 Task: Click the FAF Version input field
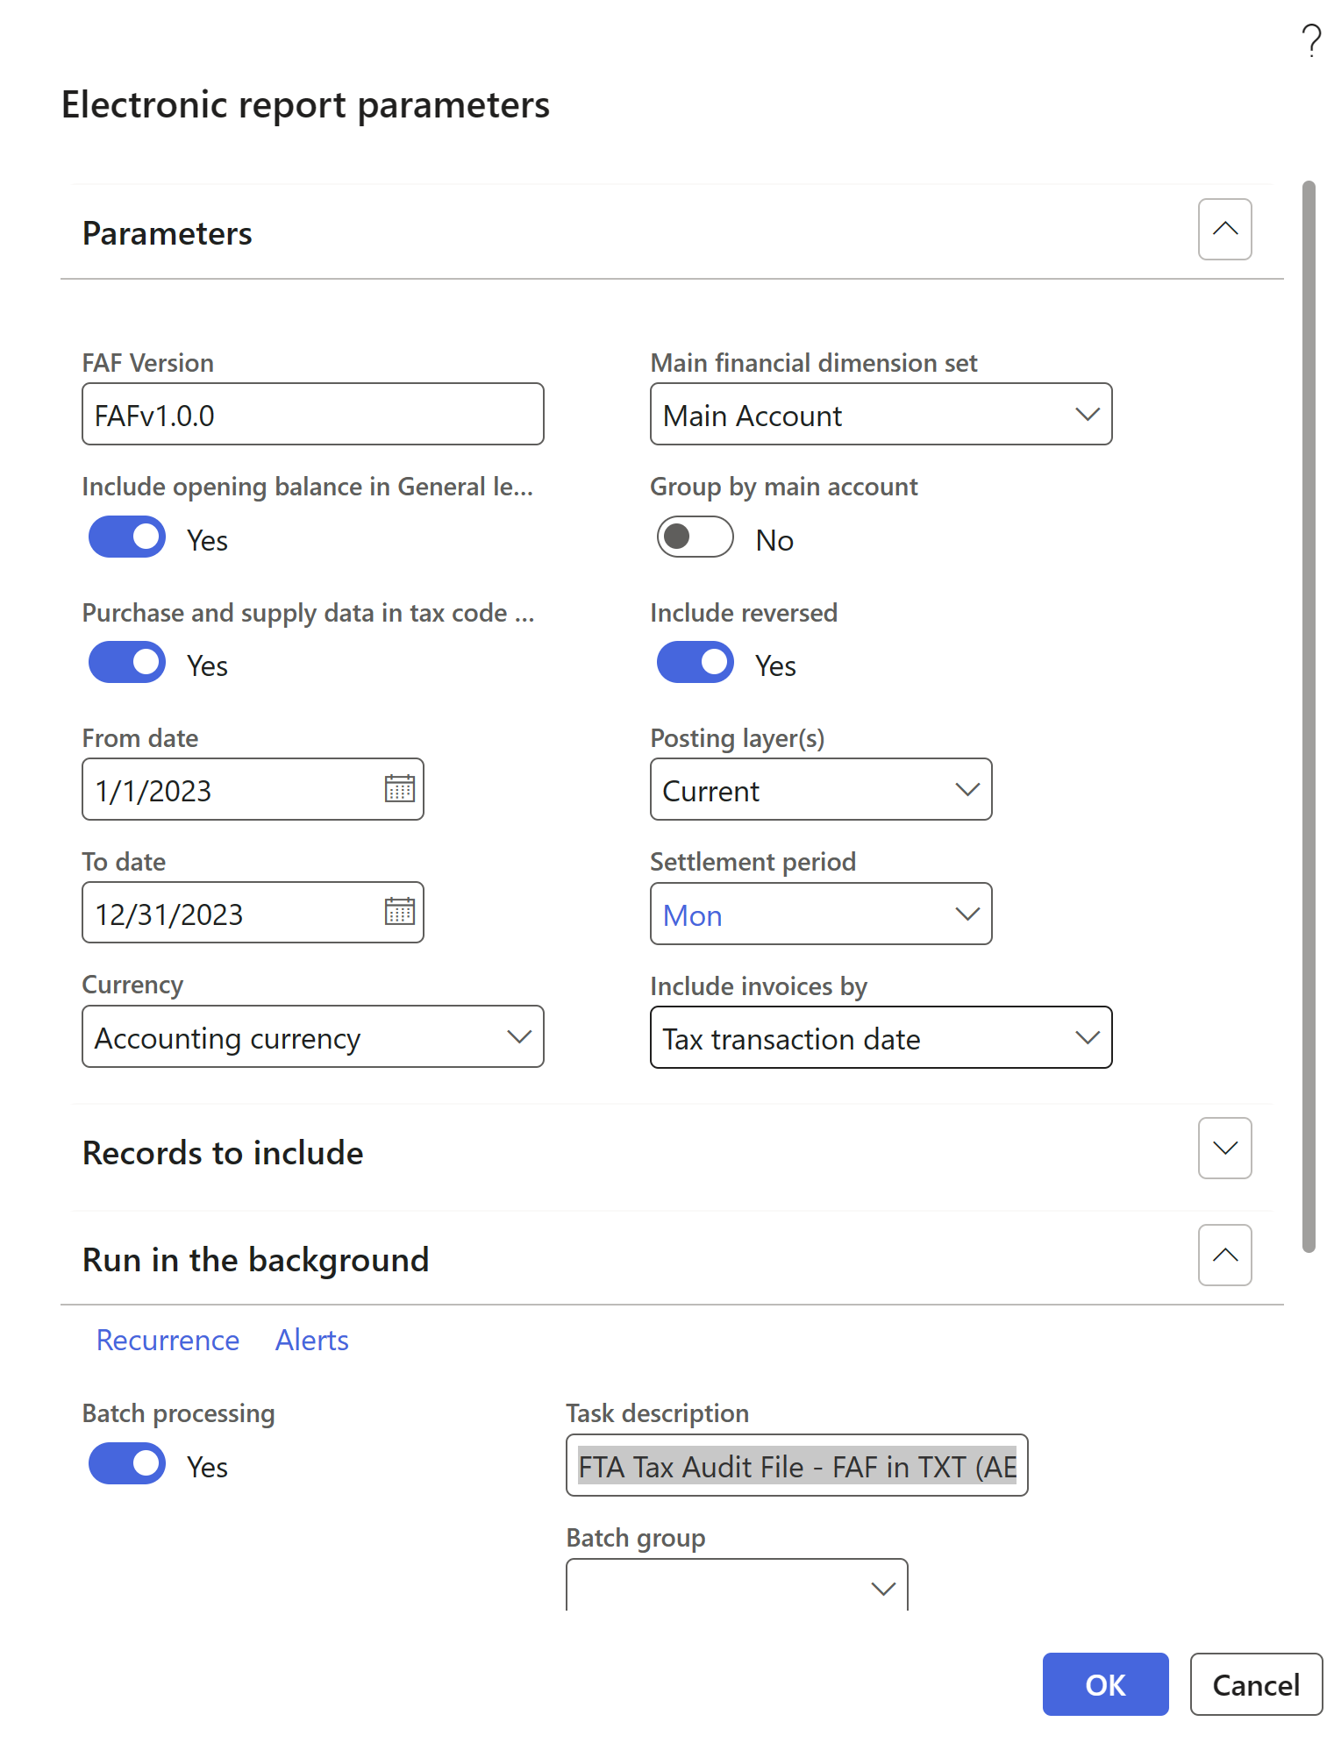(x=313, y=415)
